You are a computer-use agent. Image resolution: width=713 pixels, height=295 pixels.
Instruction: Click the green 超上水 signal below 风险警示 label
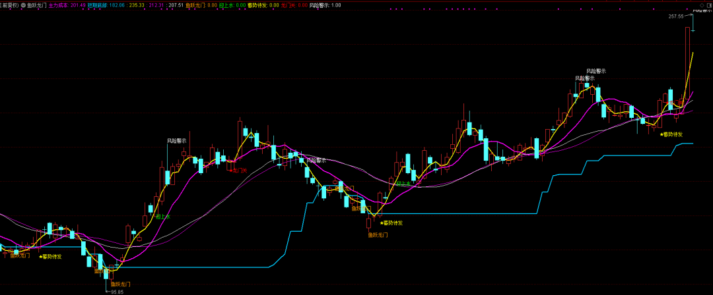point(162,216)
